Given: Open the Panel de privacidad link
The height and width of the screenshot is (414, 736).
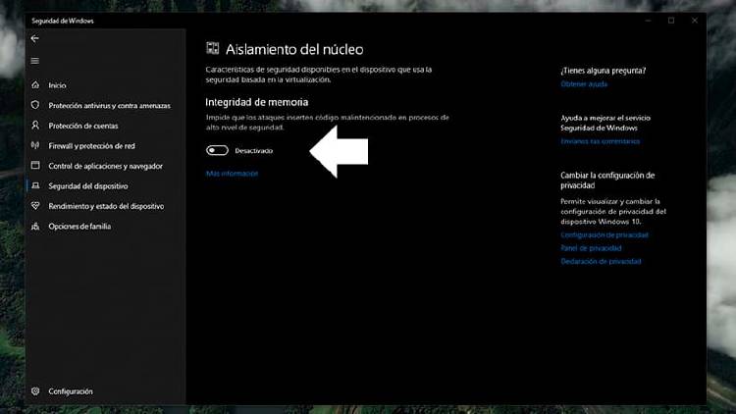Looking at the screenshot, I should click(591, 248).
